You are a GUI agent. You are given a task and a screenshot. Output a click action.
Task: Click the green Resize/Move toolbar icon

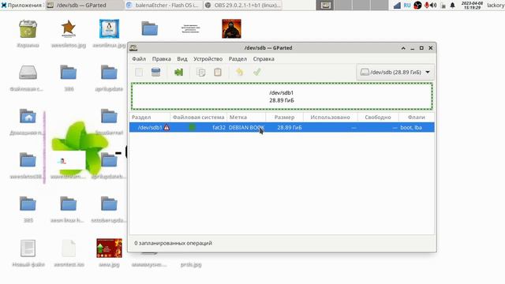pos(179,72)
